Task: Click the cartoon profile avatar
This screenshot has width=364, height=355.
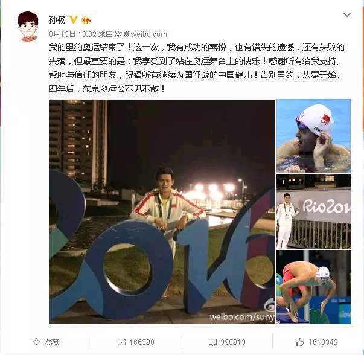Action: coord(28,27)
